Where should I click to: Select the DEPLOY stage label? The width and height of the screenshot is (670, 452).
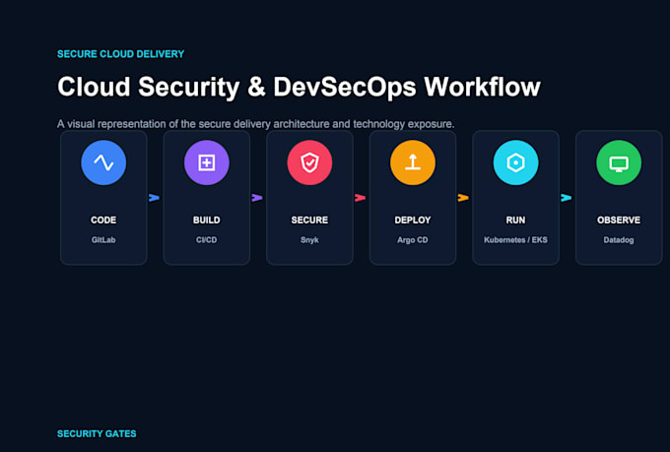point(412,220)
